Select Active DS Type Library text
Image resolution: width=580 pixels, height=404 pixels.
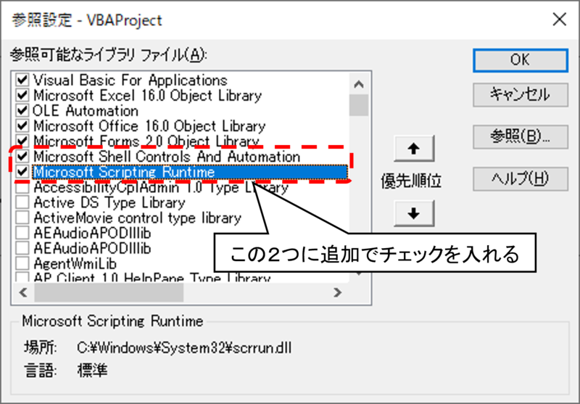[109, 203]
